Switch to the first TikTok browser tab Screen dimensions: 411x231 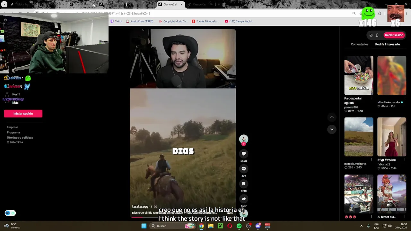coord(22,4)
